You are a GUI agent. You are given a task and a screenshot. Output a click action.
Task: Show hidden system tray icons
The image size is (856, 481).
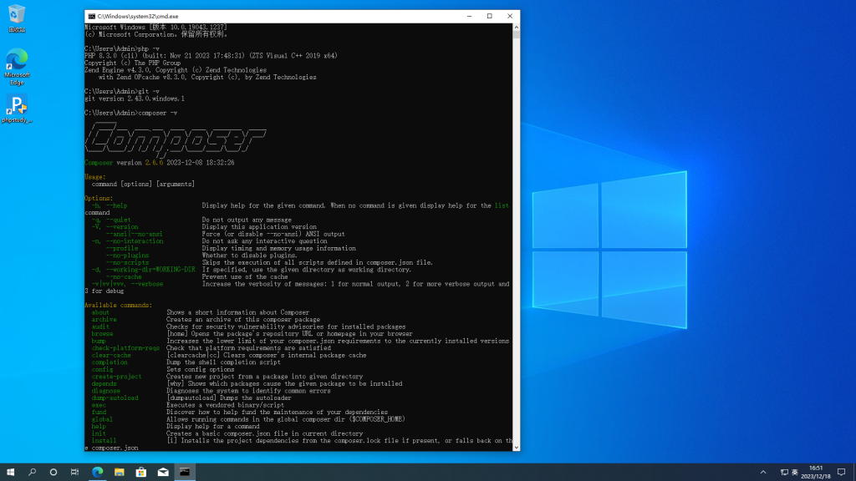pyautogui.click(x=763, y=473)
